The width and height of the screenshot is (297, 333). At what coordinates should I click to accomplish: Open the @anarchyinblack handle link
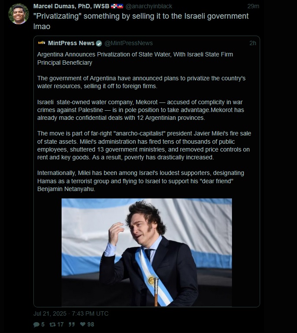tap(149, 7)
